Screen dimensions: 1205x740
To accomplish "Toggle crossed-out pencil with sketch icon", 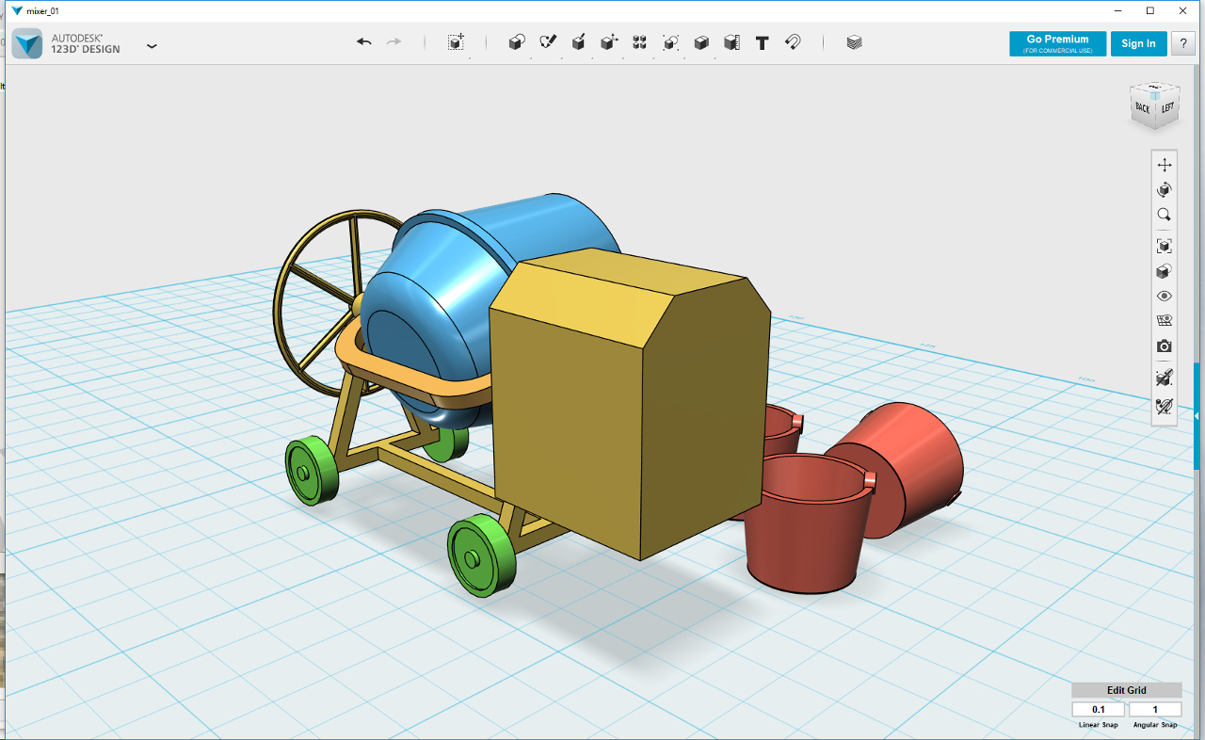I will 1165,406.
